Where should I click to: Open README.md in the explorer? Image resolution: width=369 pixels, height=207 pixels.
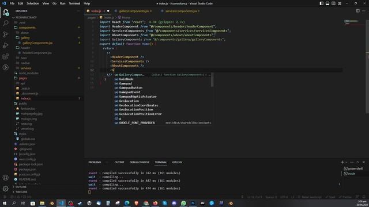coord(27,179)
